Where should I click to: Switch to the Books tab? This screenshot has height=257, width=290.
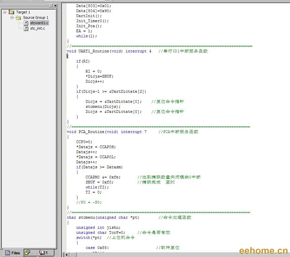coord(46,253)
